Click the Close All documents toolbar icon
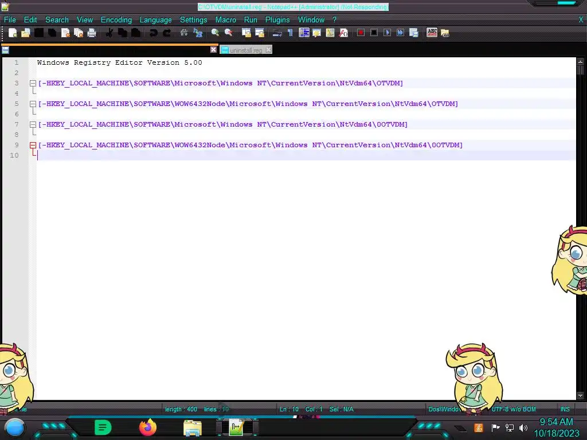Image resolution: width=587 pixels, height=440 pixels. click(79, 33)
